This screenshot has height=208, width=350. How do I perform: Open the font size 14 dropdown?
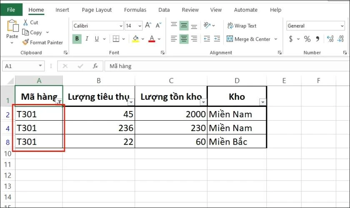pyautogui.click(x=140, y=26)
